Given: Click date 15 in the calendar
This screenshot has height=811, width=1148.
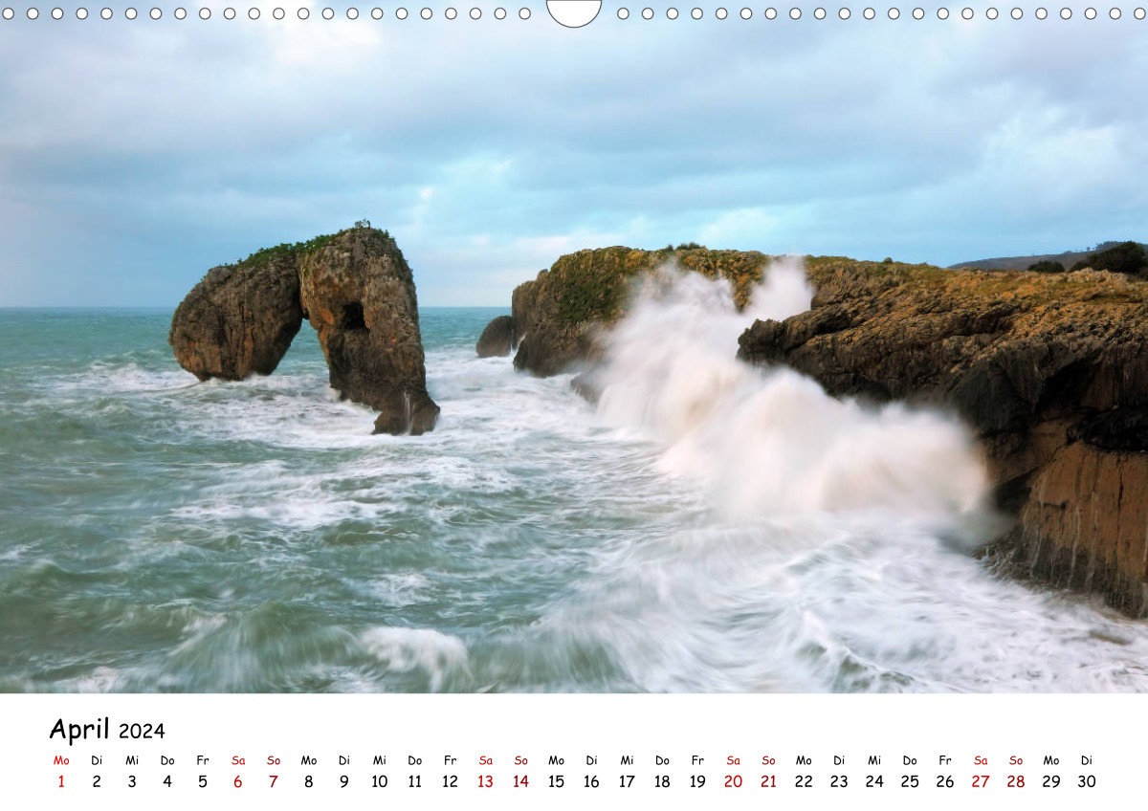Looking at the screenshot, I should coord(557,781).
